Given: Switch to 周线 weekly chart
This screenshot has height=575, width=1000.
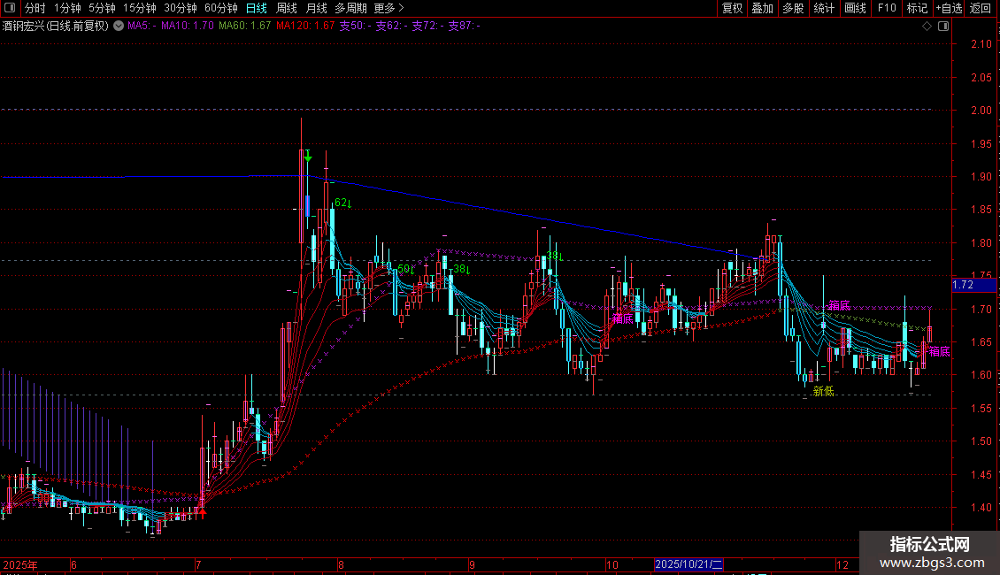Looking at the screenshot, I should pyautogui.click(x=287, y=8).
